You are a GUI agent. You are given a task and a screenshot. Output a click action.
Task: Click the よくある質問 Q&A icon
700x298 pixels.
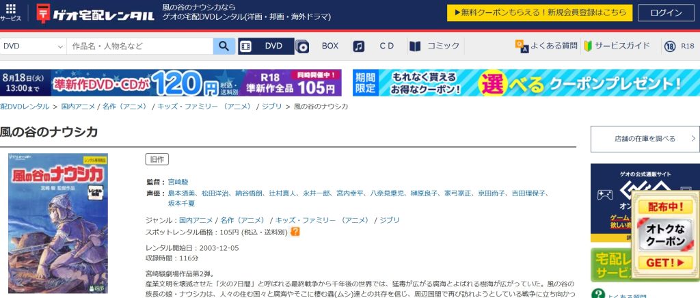[x=522, y=46]
